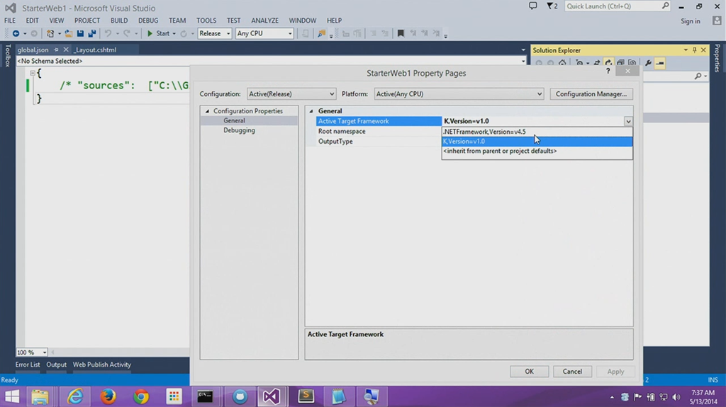This screenshot has width=726, height=407.
Task: Open the Configuration Active(Release) dropdown
Action: pyautogui.click(x=291, y=94)
